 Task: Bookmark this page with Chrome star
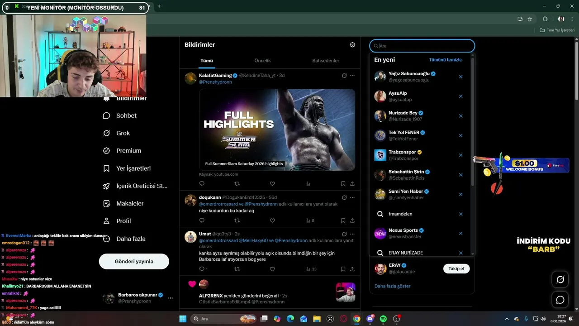[530, 19]
